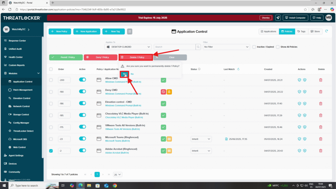Image resolution: width=336 pixels, height=189 pixels.
Task: Open Network Control in sidebar
Action: [x=21, y=106]
